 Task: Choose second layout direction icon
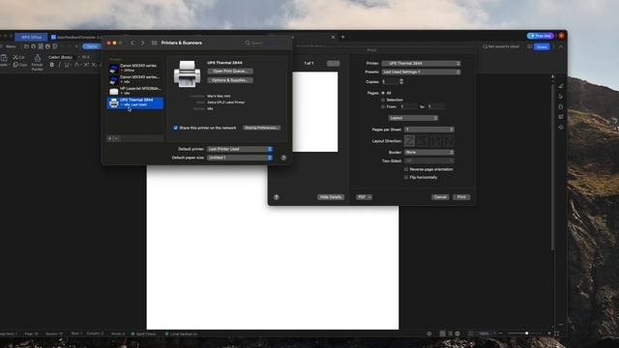[x=423, y=141]
